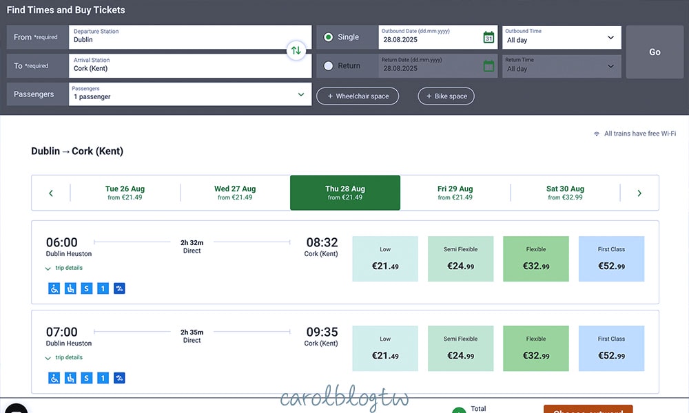This screenshot has width=689, height=413.
Task: Click wheelchair icon on 06:00 train
Action: click(54, 288)
